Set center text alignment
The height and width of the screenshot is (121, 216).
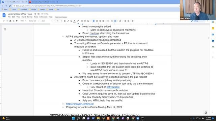97,21
